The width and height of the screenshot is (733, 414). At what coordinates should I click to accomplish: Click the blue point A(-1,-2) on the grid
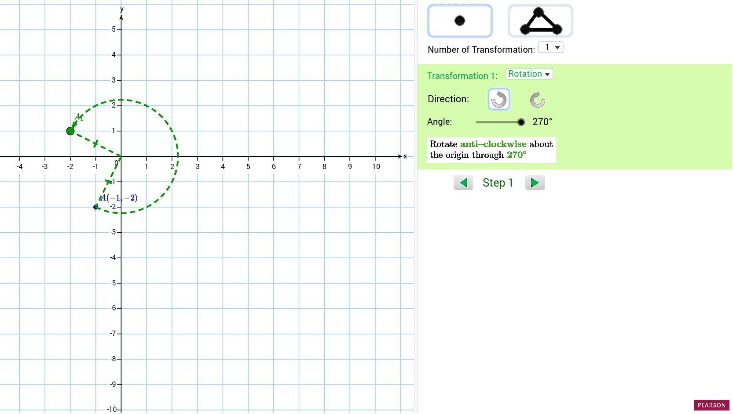pyautogui.click(x=96, y=206)
